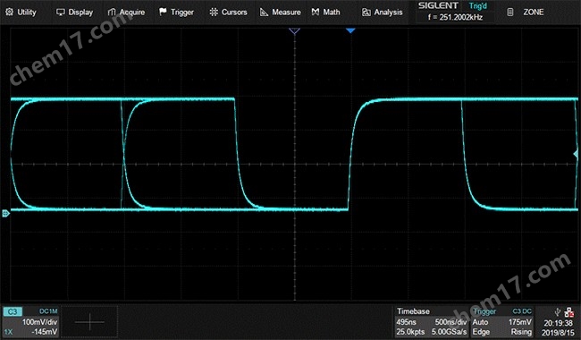
Task: Open the Trigger settings box
Action: (502, 322)
